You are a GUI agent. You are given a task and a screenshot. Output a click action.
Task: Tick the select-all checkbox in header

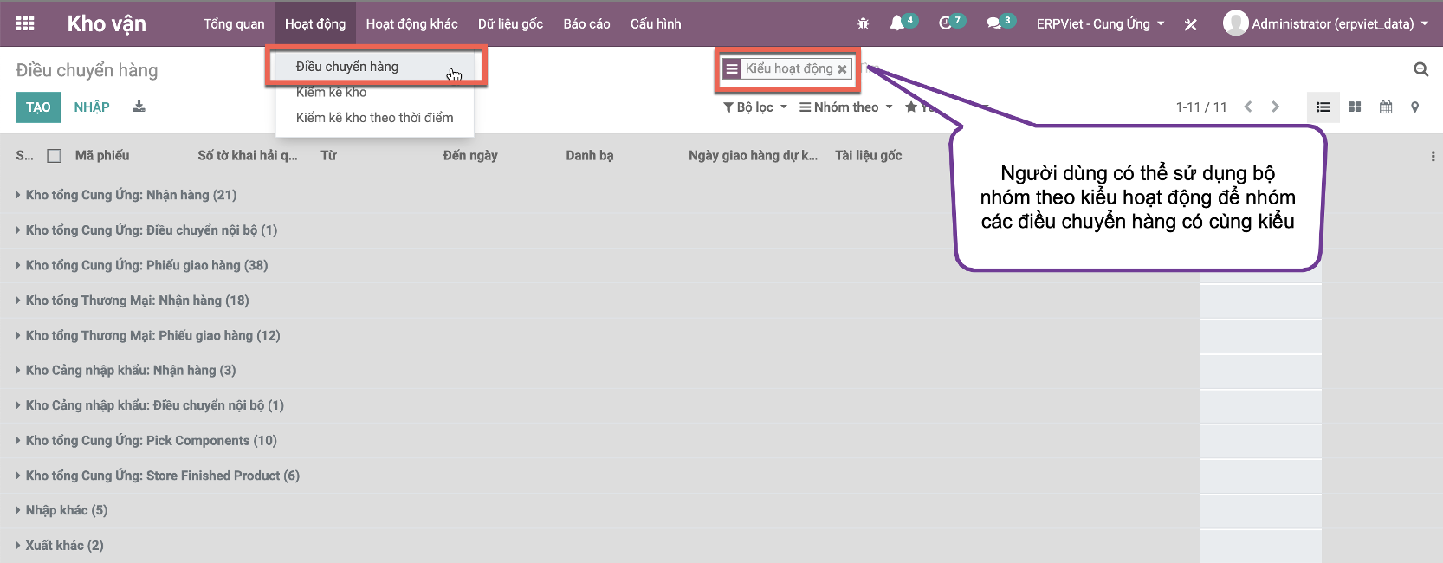pyautogui.click(x=55, y=156)
